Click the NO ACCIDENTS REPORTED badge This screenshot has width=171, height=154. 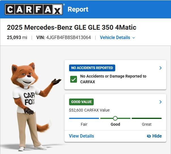coord(92,68)
